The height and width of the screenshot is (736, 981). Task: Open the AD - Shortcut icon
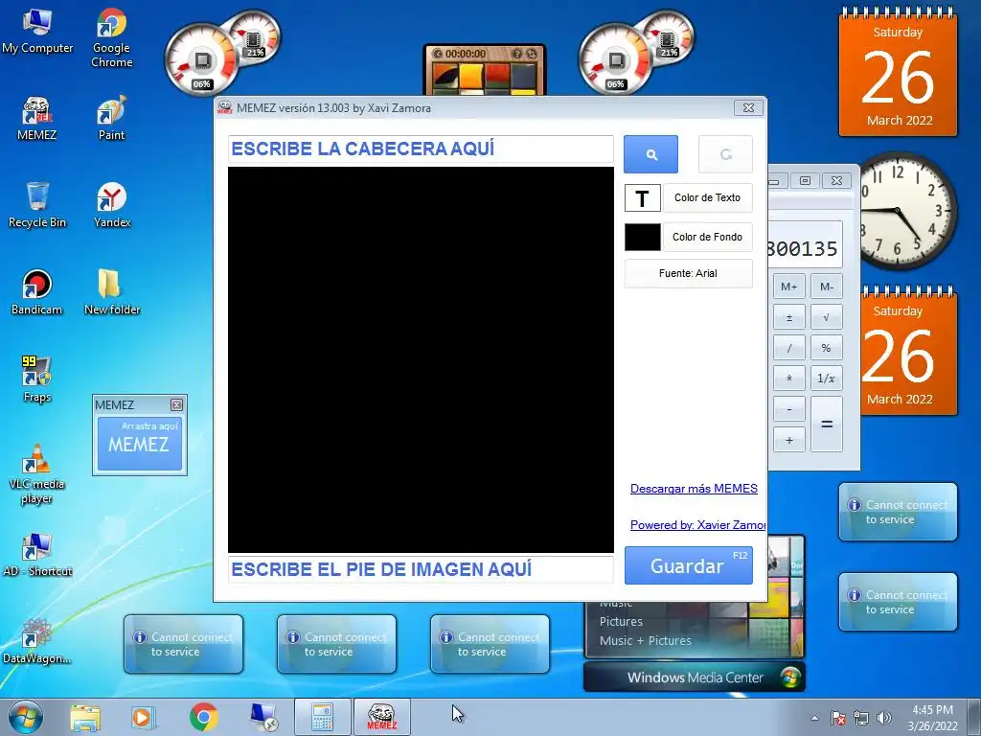(37, 555)
